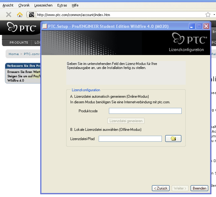Click the browser address bar URL
Image resolution: width=216 pixels, height=197 pixels.
tap(74, 15)
